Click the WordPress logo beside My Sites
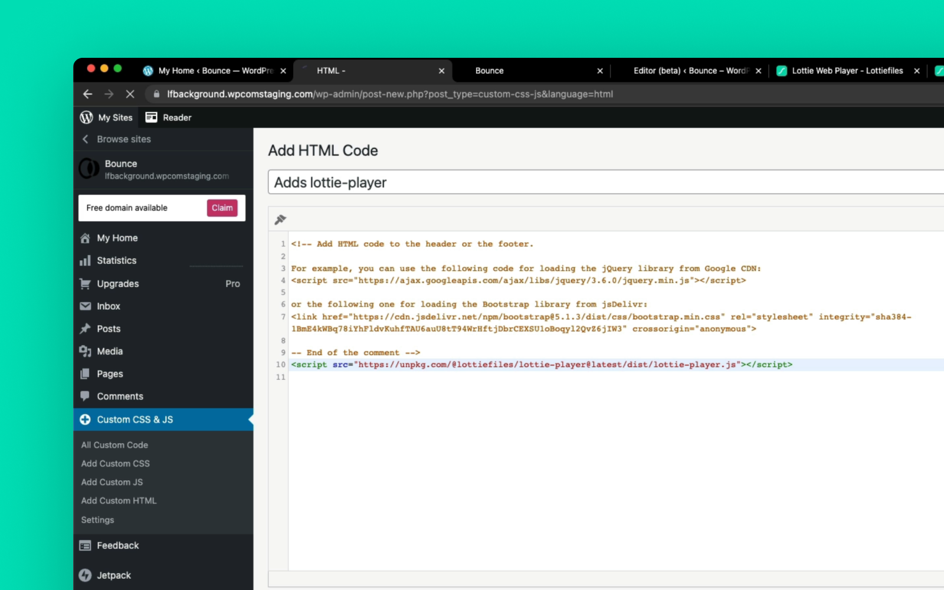944x590 pixels. point(87,117)
